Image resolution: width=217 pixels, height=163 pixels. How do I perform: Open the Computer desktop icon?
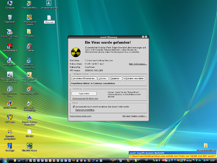point(10,5)
